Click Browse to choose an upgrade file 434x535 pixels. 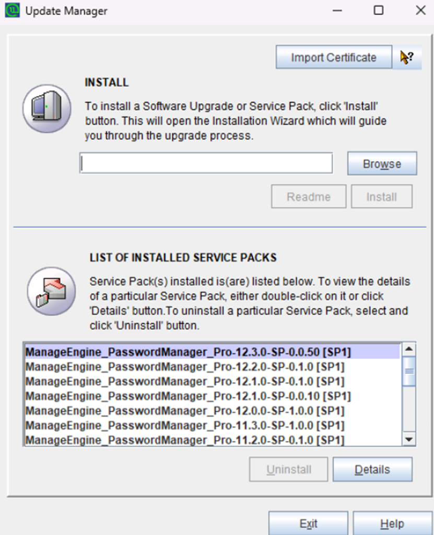[382, 164]
